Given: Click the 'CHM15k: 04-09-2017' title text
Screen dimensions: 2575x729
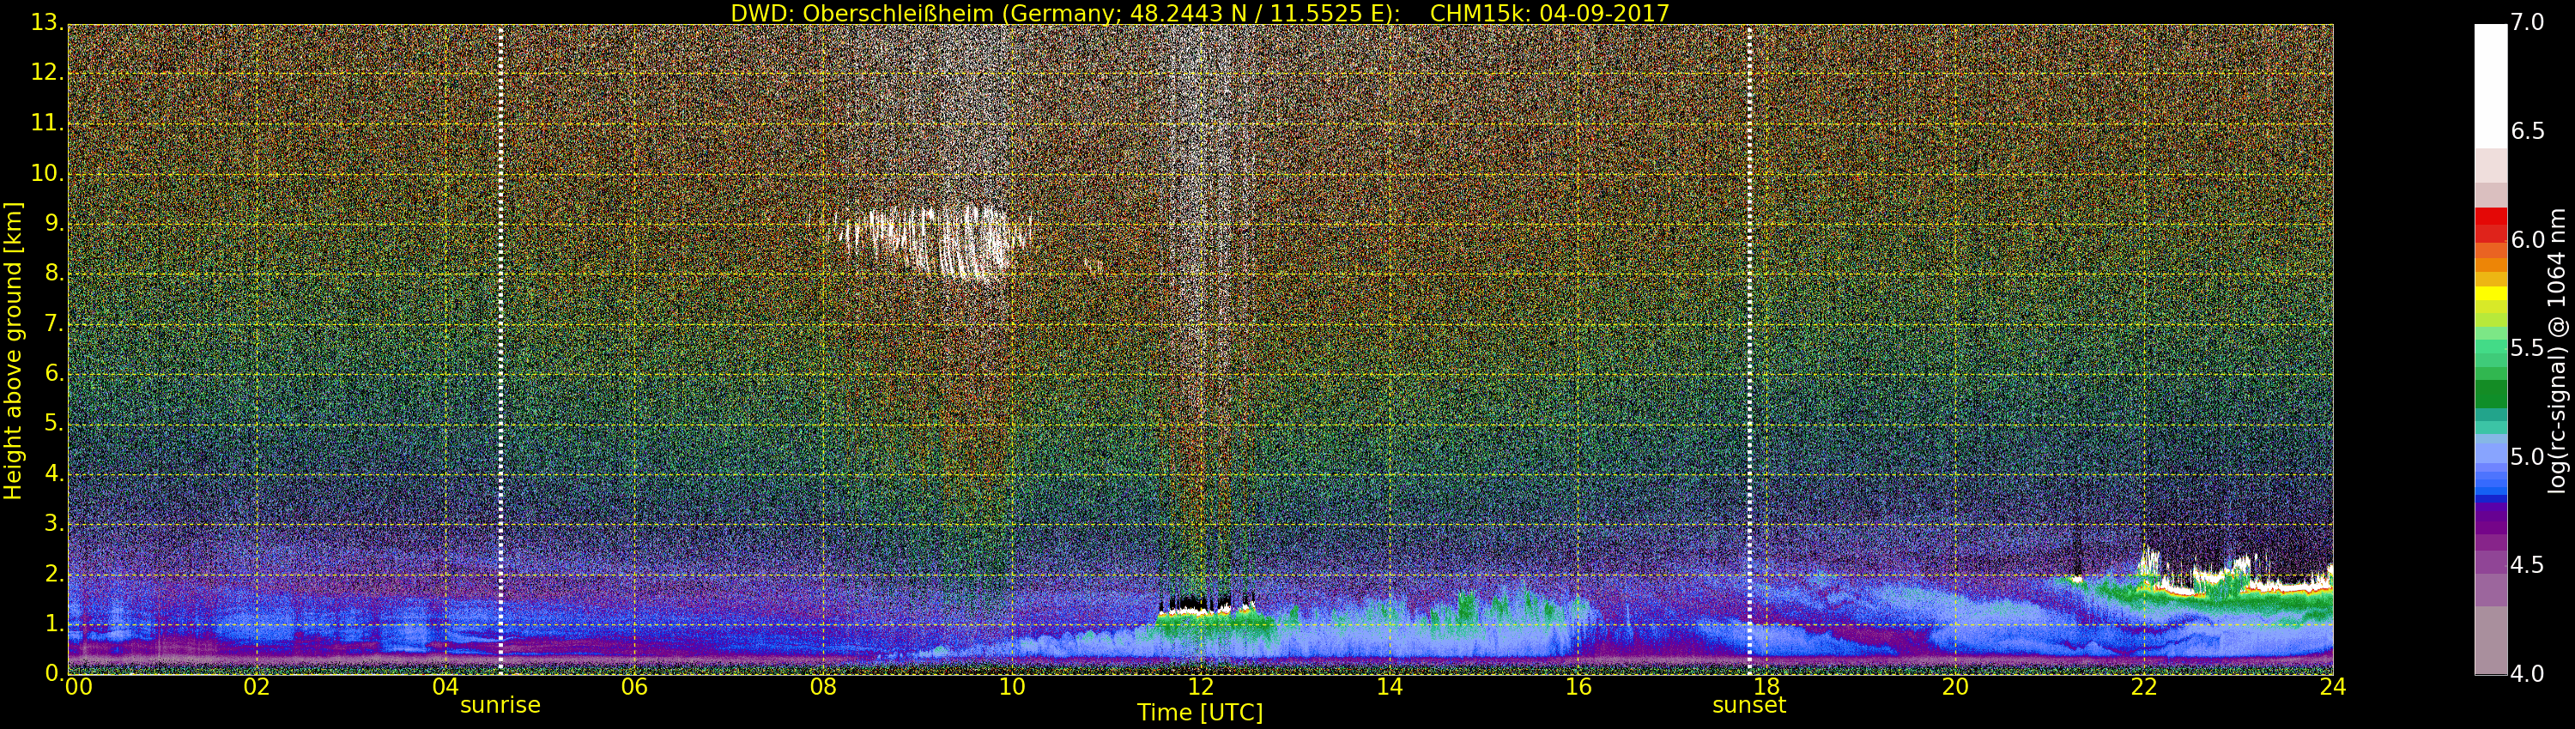Looking at the screenshot, I should (x=1549, y=13).
